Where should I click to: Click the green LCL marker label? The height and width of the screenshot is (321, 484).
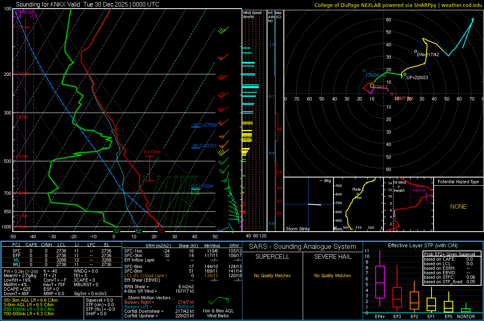click(195, 192)
